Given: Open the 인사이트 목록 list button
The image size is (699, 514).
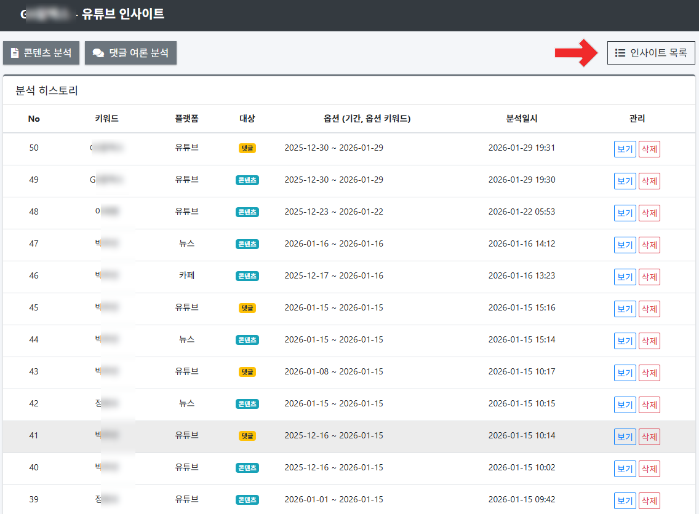Looking at the screenshot, I should pos(651,53).
